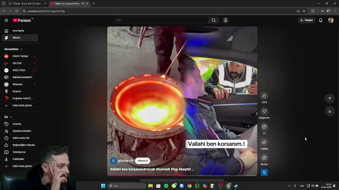Viewport: 339px width, 190px height.
Task: Subscribe with the Abone ol button
Action: [142, 161]
